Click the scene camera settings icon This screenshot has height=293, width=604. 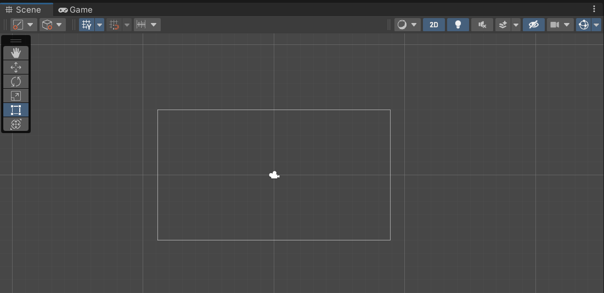(x=554, y=25)
